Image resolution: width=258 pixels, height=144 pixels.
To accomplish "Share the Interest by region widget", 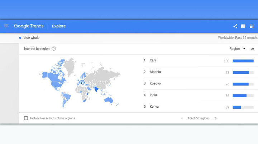I will tap(252, 49).
